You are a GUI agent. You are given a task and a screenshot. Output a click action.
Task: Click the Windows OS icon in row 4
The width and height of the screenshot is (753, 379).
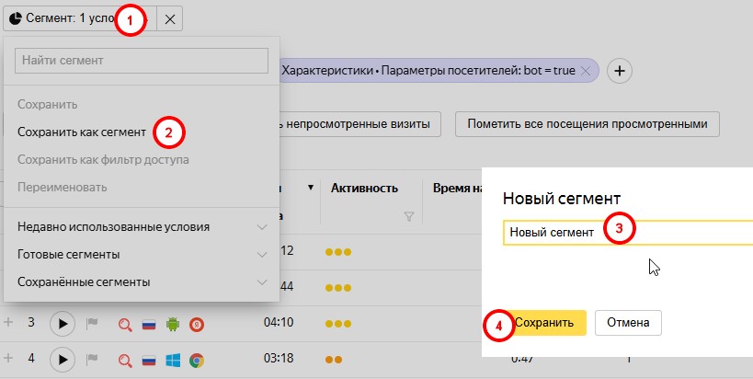(173, 361)
